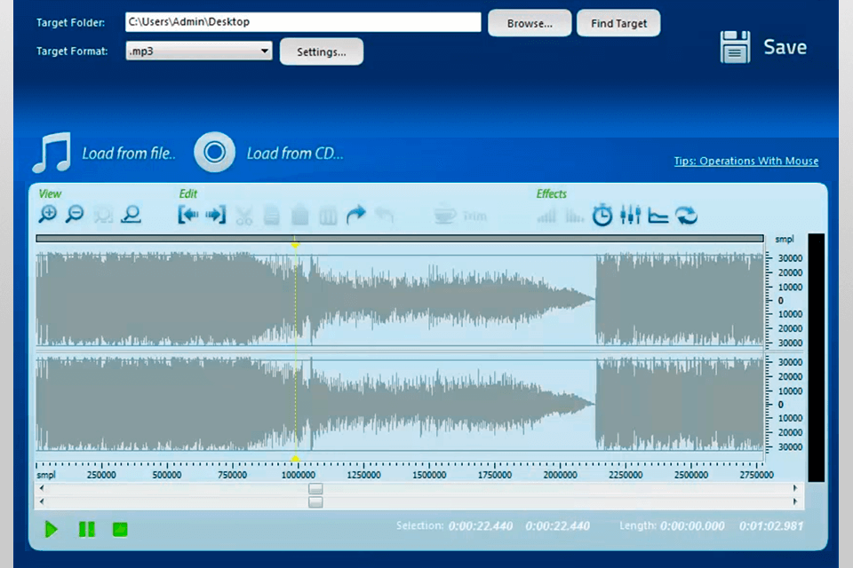The image size is (853, 568).
Task: Click yellow playhead marker at bottom of waveform
Action: tap(295, 460)
